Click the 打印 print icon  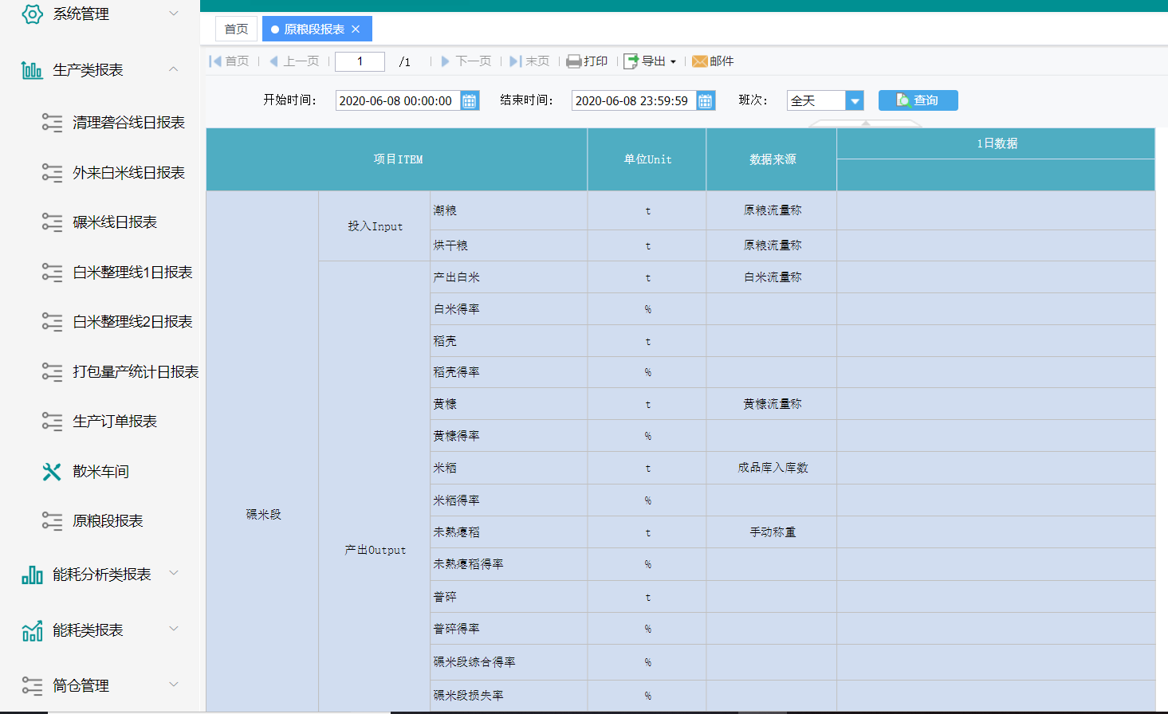pyautogui.click(x=575, y=61)
